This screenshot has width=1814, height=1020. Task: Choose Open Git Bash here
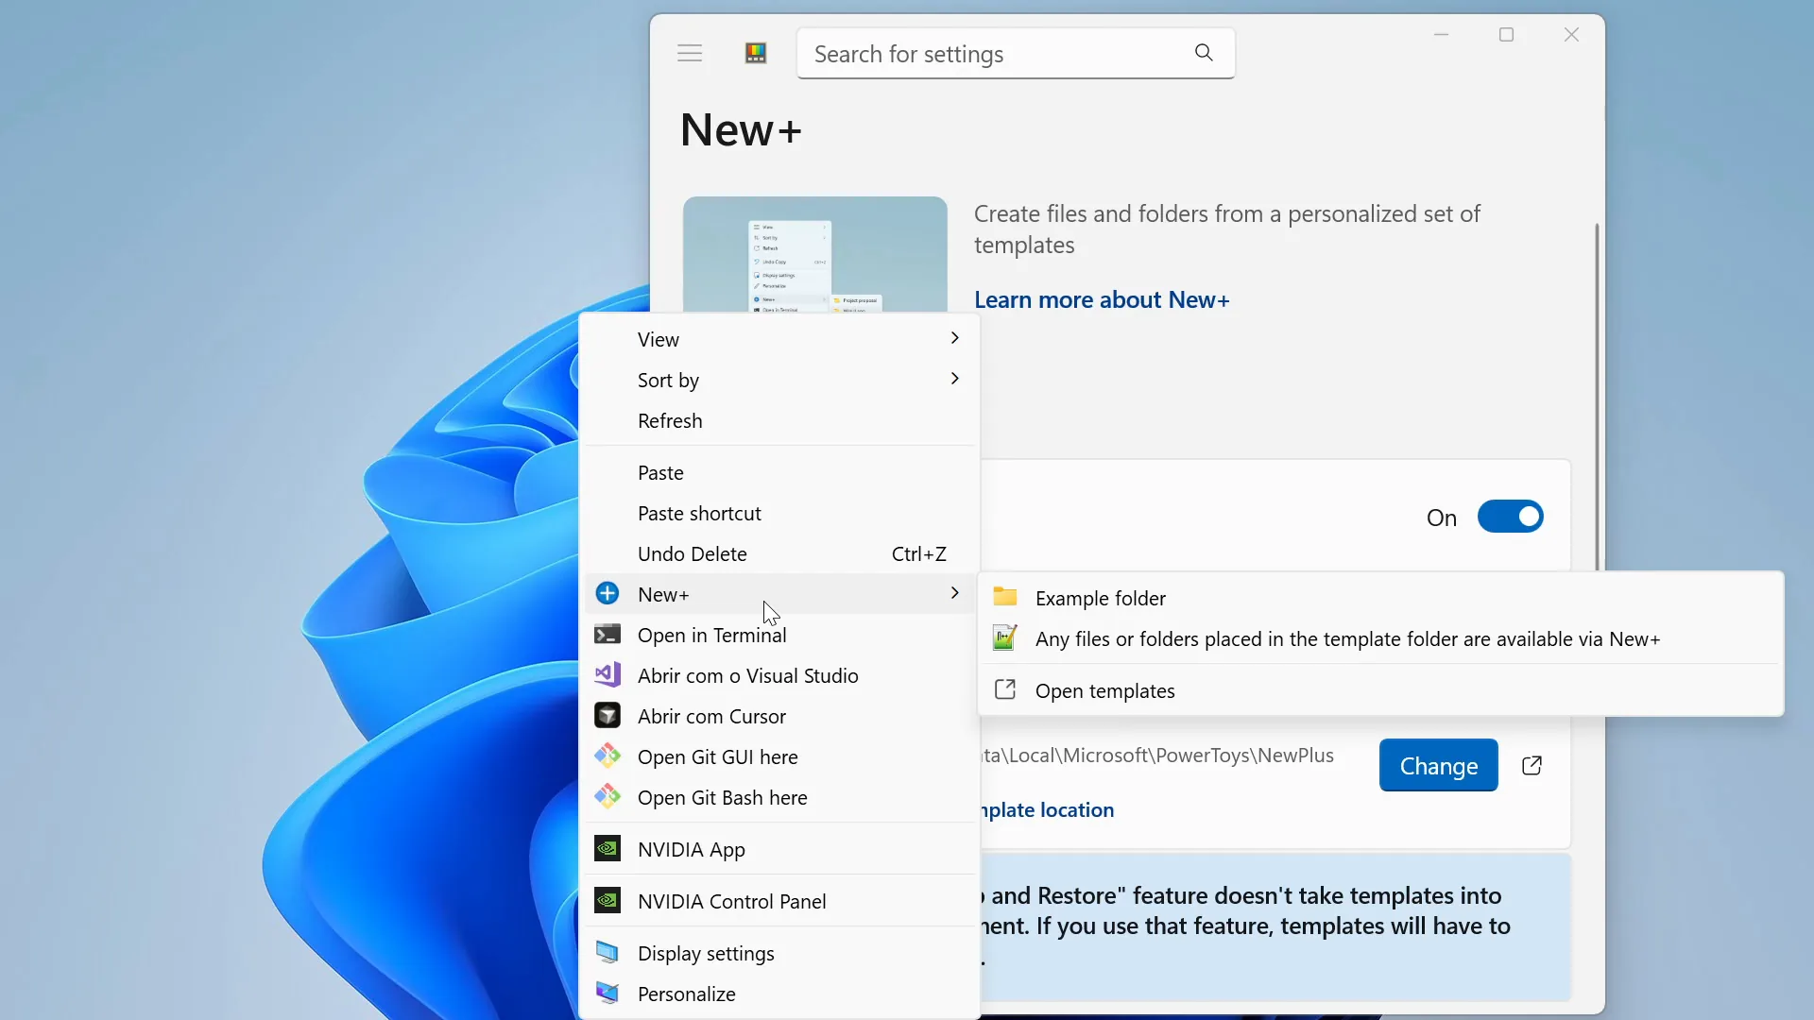[x=779, y=797]
